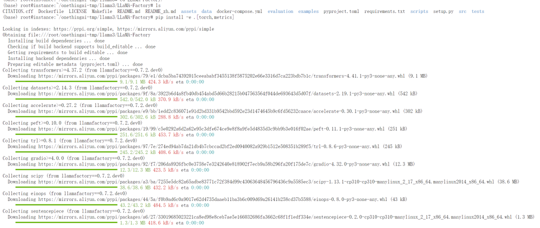Click the src directory name
This screenshot has height=228, width=540.
pos(462,11)
